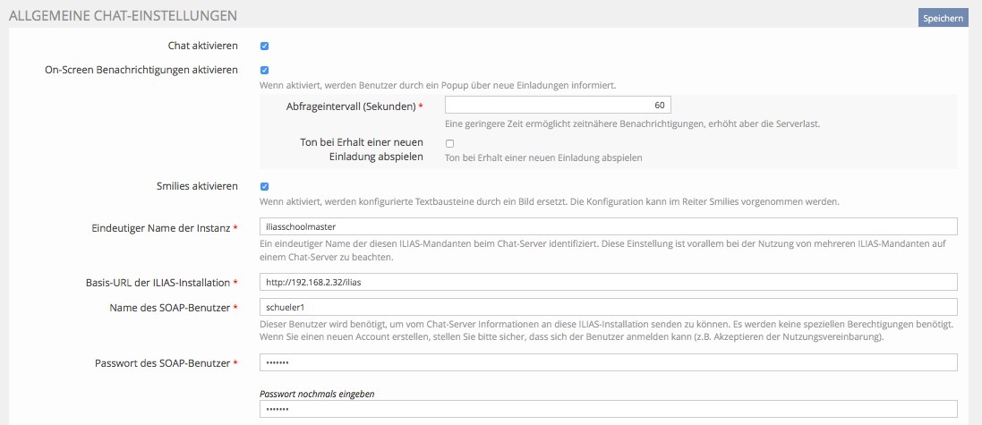Viewport: 982px width, 425px height.
Task: Enable the invitation sound (Ton) checkbox
Action: [450, 143]
